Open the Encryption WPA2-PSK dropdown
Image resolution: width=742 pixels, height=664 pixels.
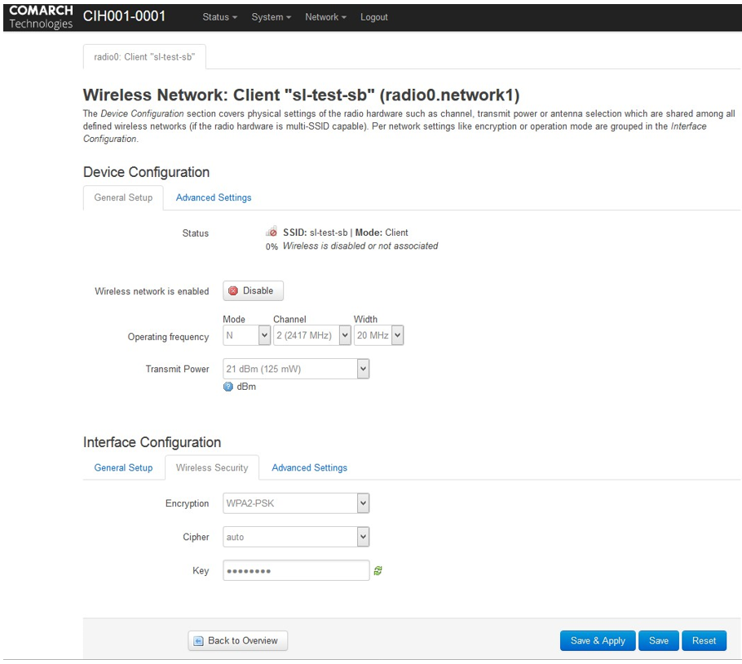click(x=296, y=503)
